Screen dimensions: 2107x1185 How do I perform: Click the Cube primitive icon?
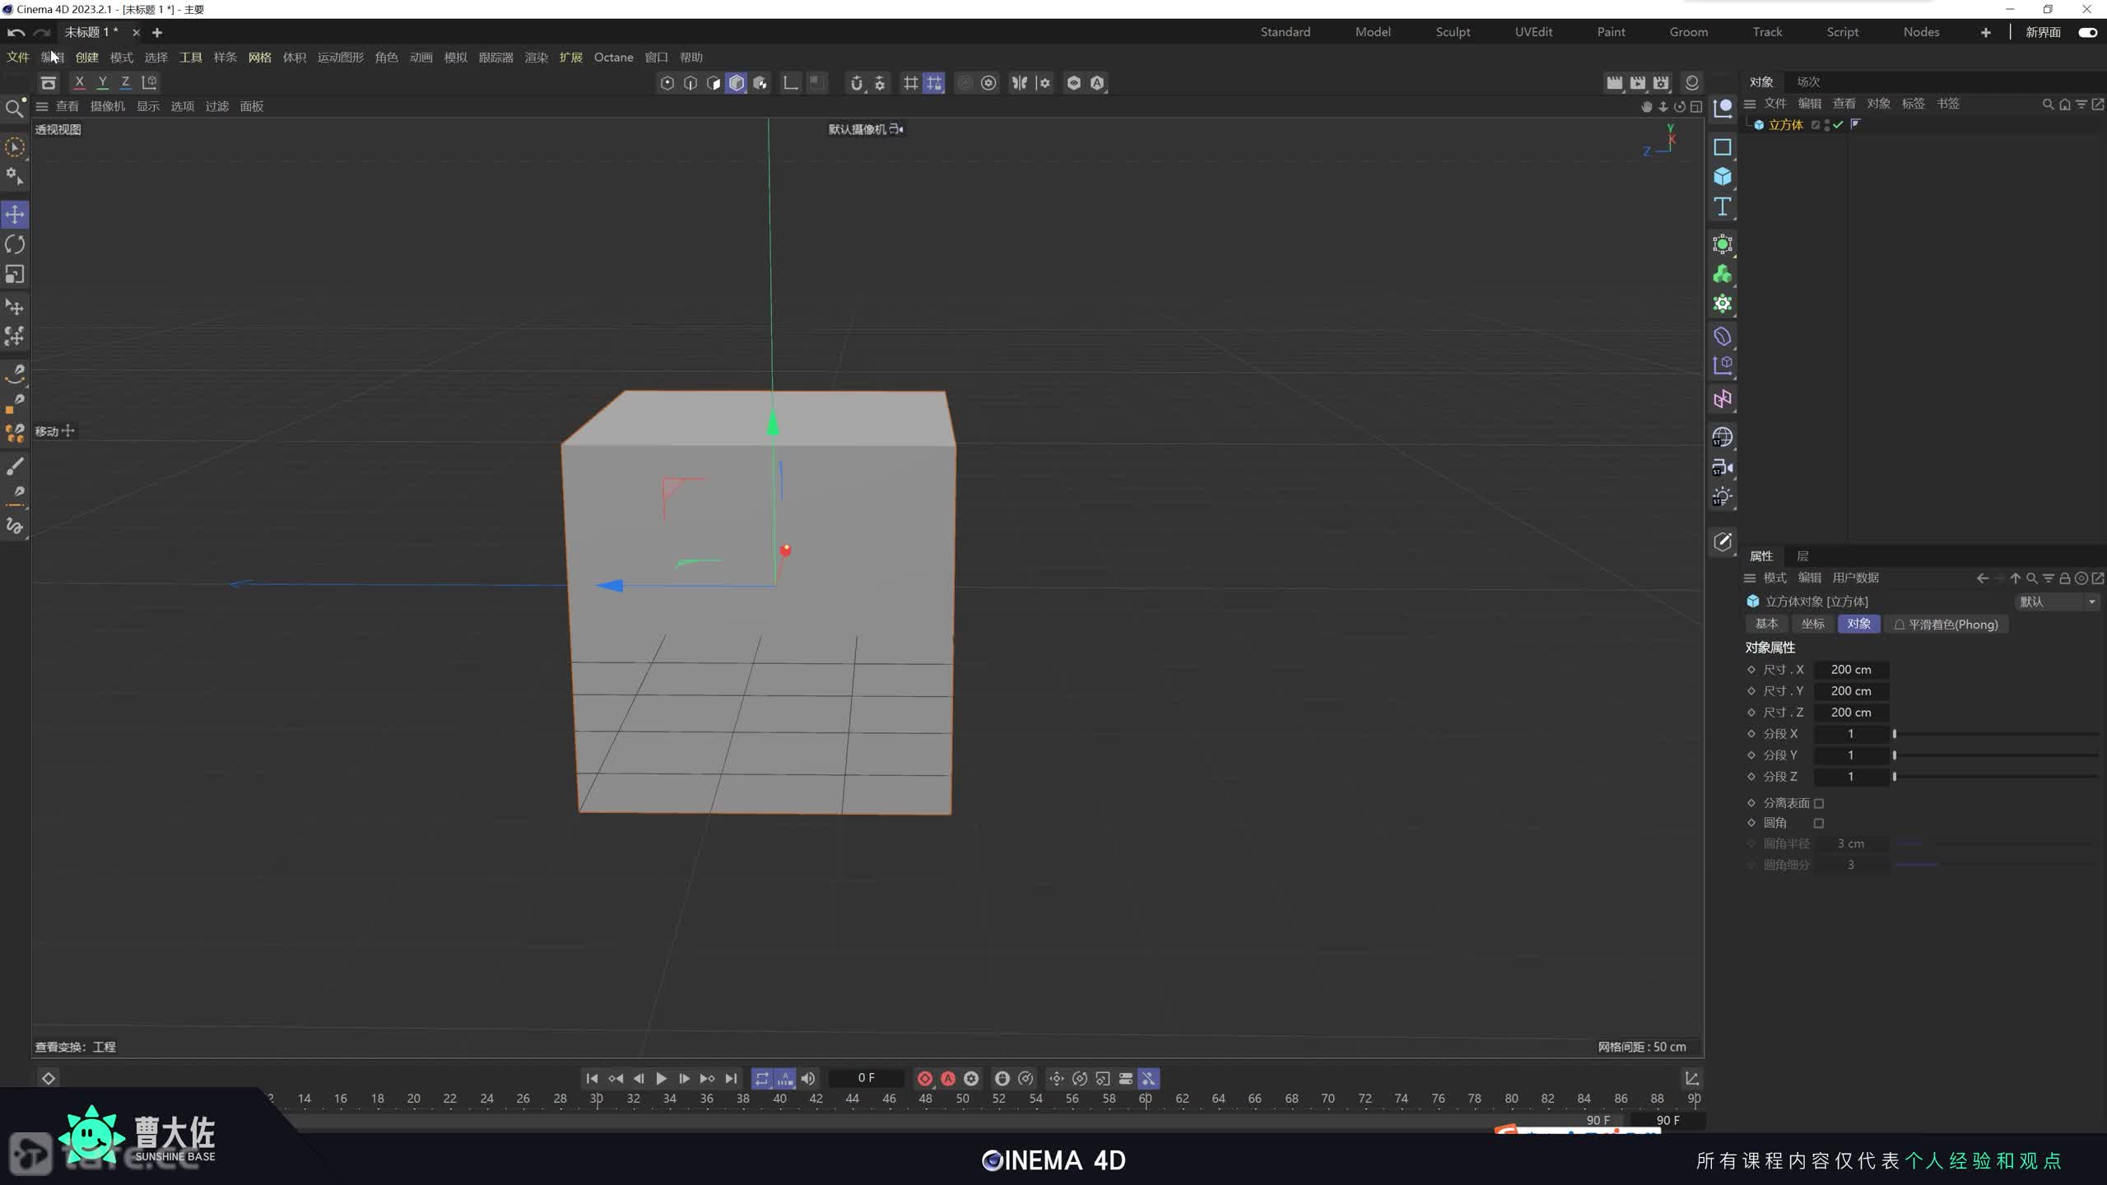(1722, 177)
